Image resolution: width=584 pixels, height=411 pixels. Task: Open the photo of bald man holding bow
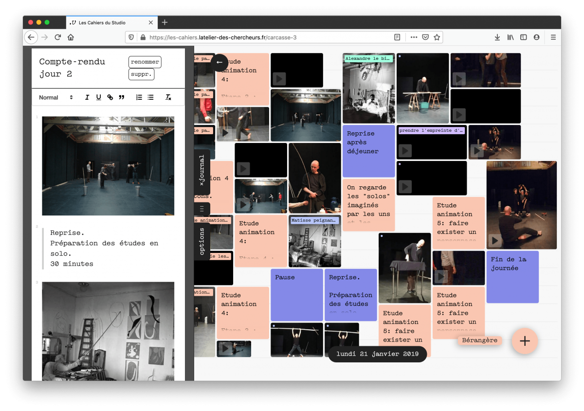click(315, 178)
